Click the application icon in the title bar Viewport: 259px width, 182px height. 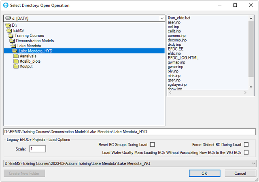[6, 5]
